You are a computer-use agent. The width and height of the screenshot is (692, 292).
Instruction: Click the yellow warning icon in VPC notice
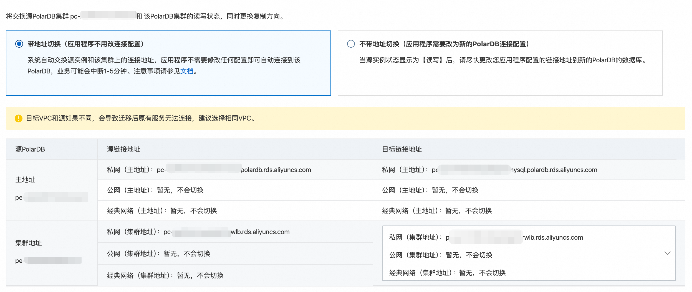19,118
